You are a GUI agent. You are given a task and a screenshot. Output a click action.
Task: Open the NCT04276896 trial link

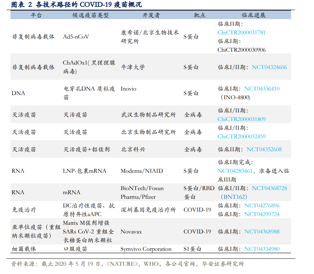(262, 205)
